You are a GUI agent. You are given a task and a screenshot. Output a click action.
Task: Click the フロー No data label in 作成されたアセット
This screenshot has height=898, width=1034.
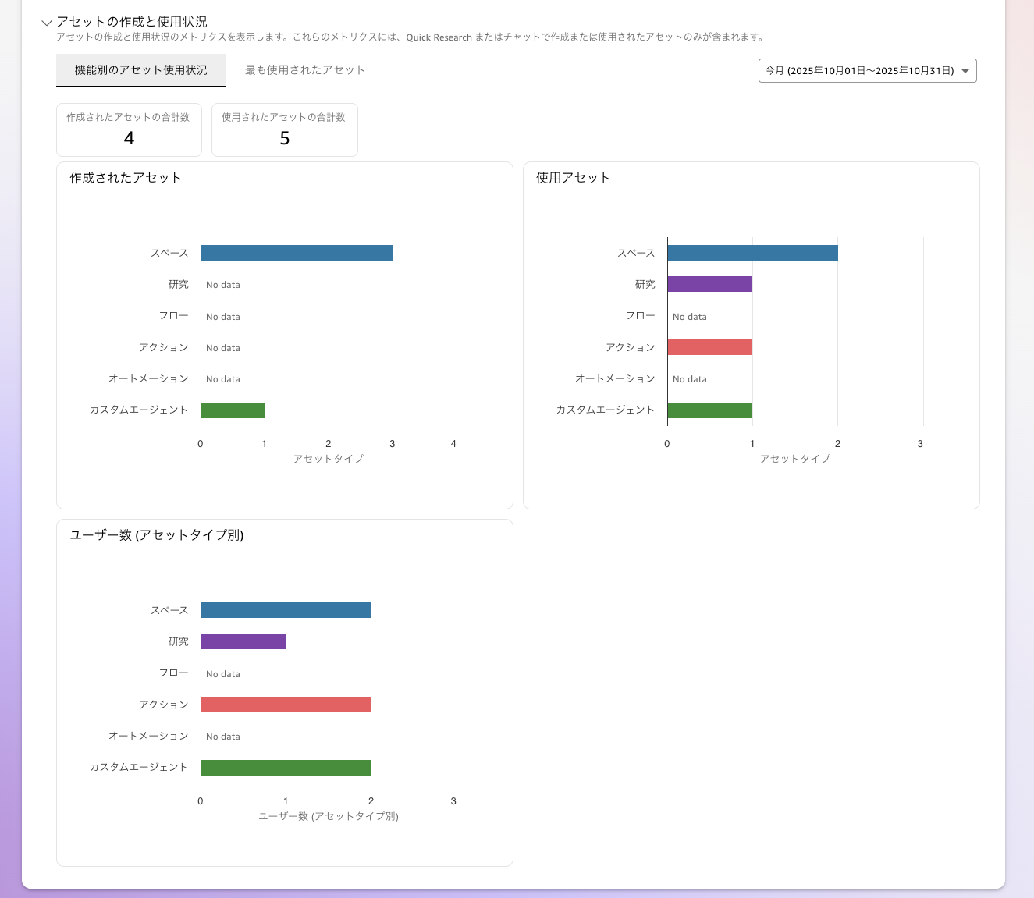pos(222,316)
